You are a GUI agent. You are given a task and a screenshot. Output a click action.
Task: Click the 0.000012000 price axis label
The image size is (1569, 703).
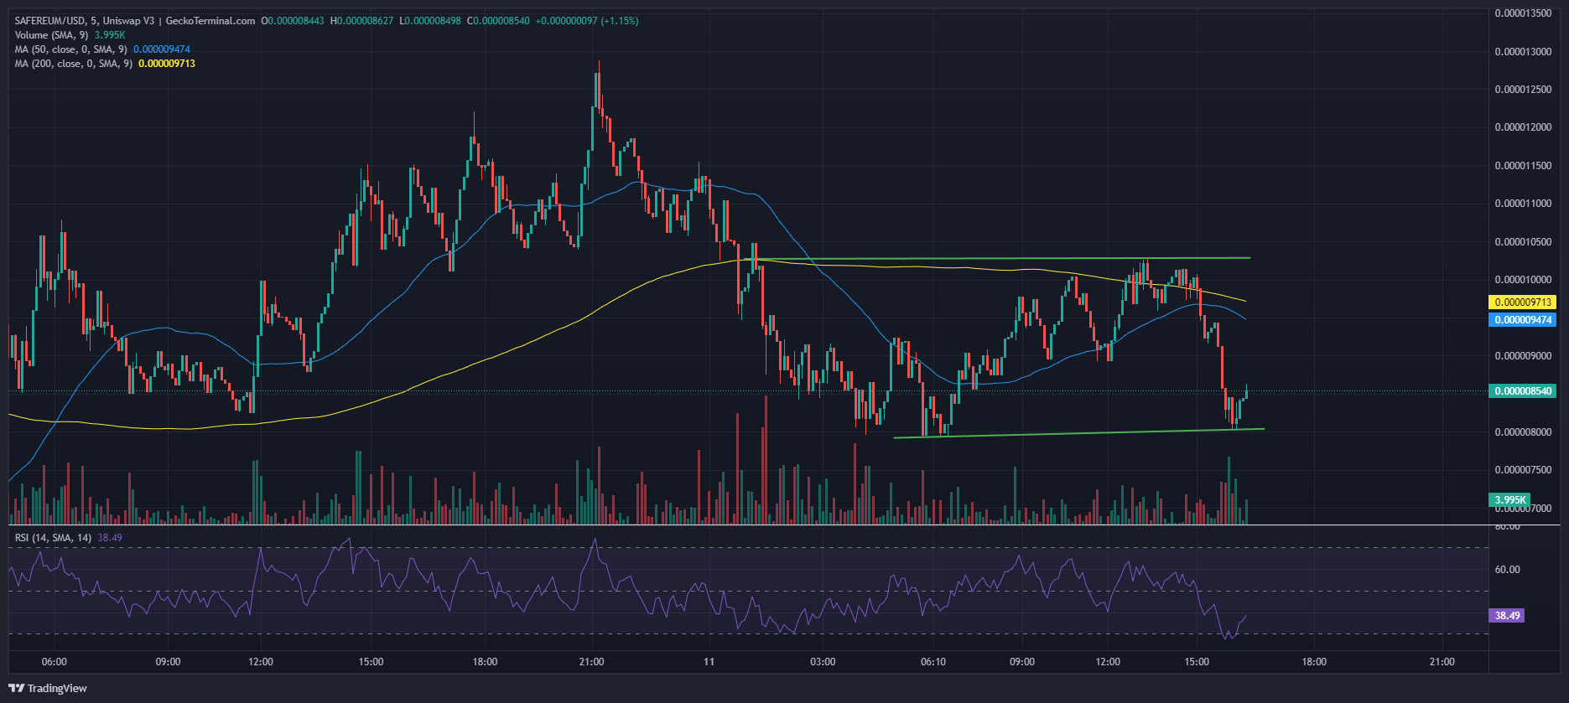click(1523, 127)
